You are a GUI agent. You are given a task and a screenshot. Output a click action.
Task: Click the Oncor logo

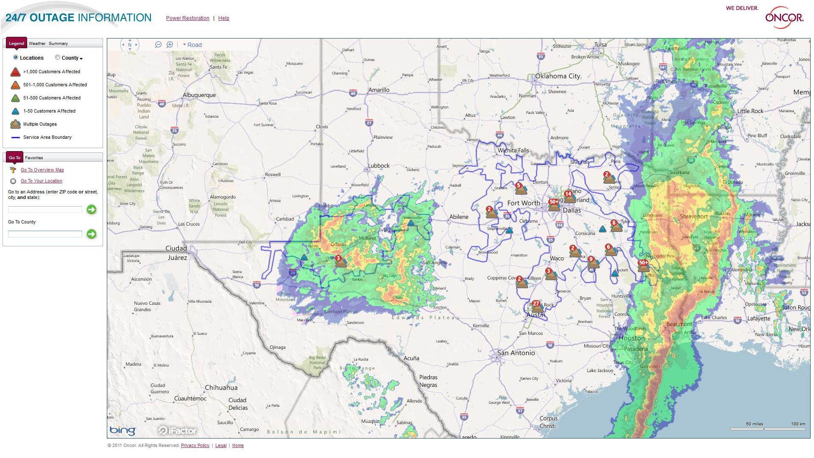[784, 18]
